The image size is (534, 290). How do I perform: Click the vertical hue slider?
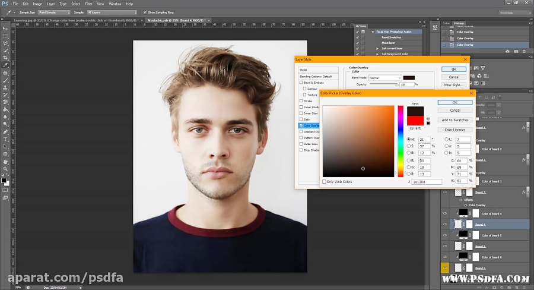[401, 141]
